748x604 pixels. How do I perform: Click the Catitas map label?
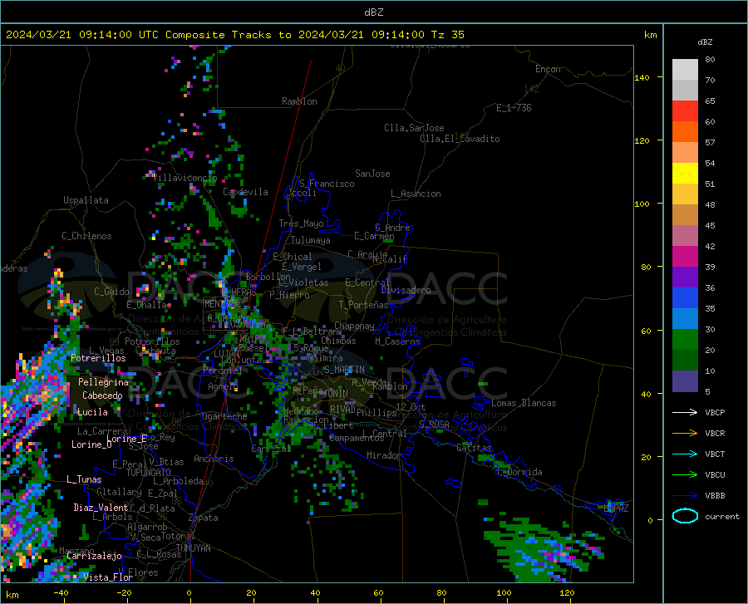click(474, 448)
